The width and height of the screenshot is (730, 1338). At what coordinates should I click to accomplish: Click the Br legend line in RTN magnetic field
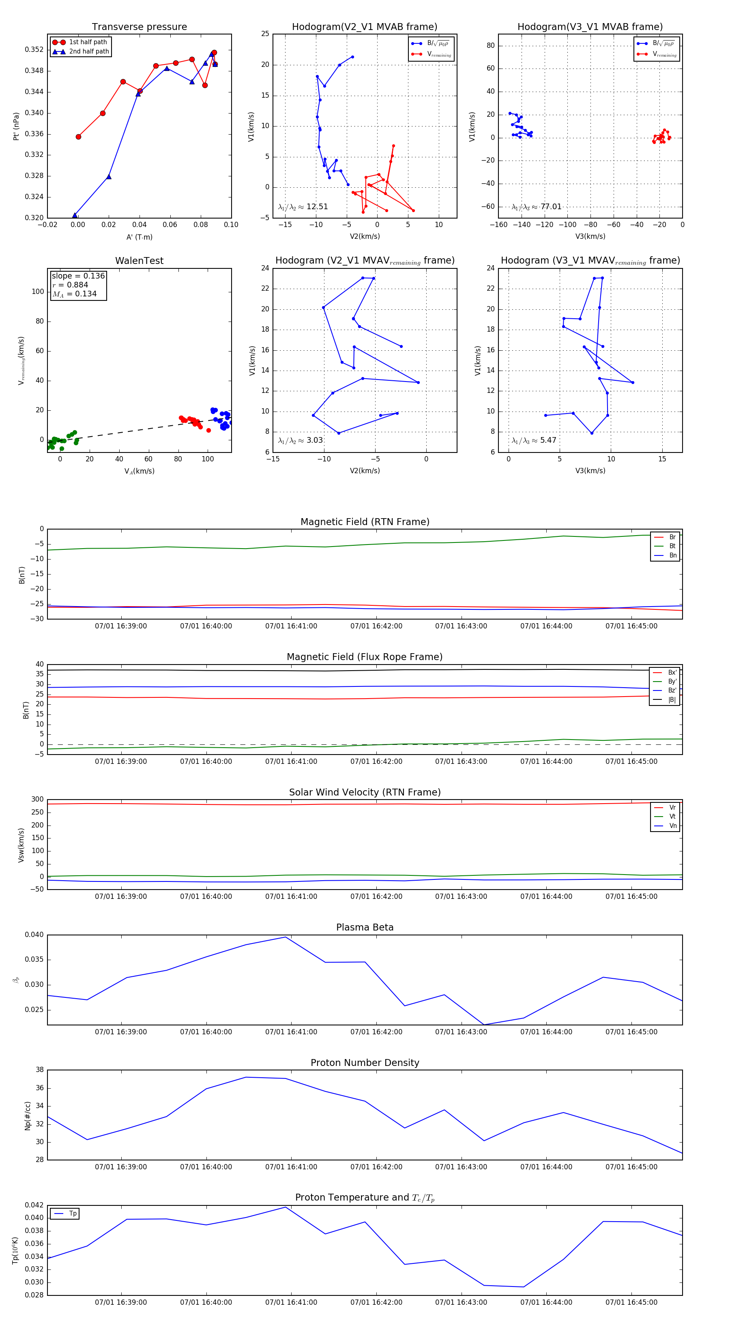658,537
